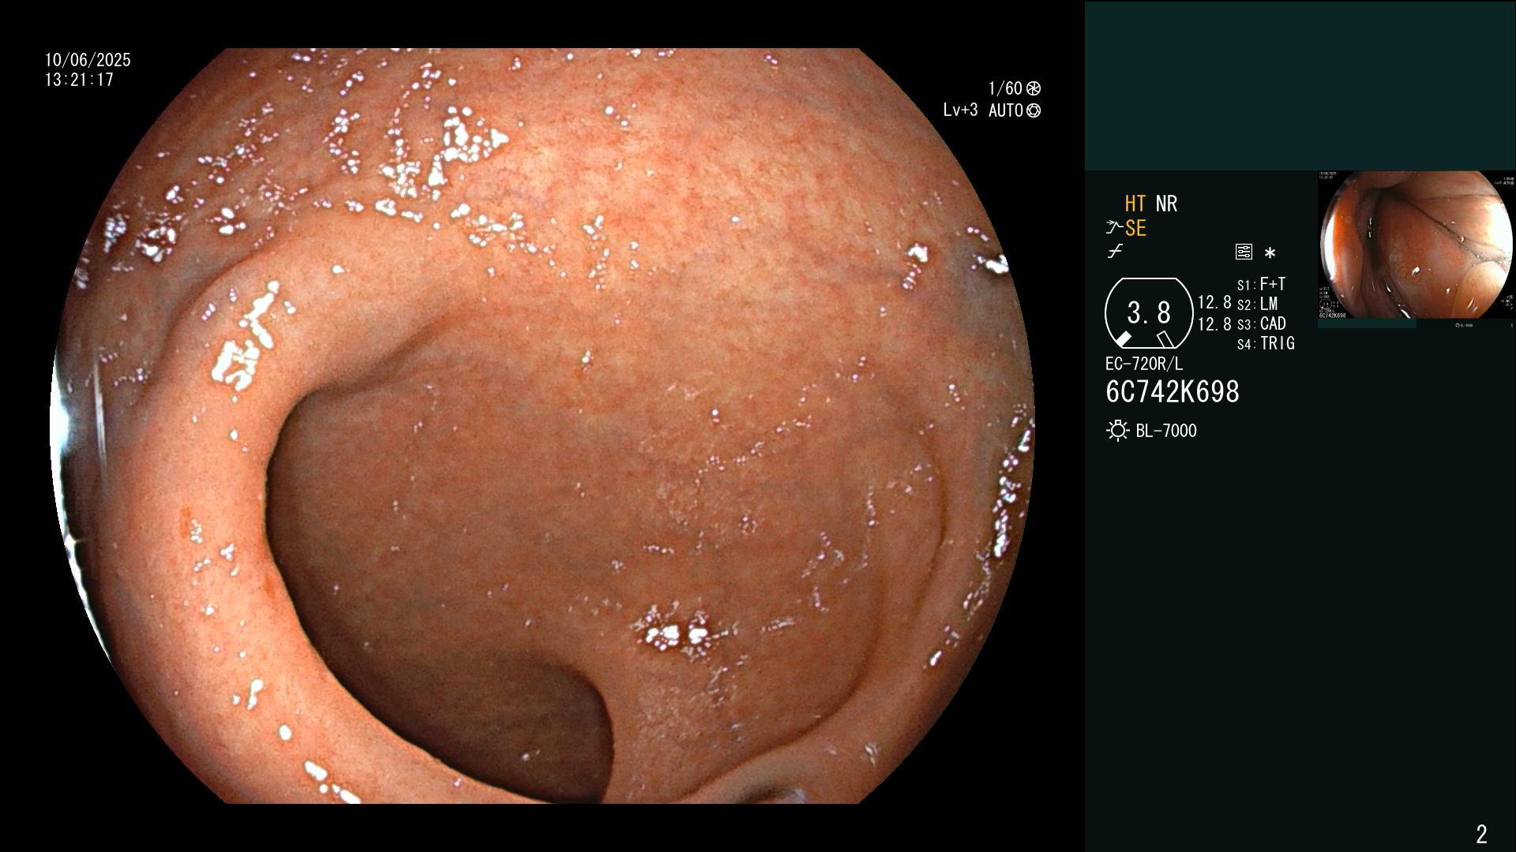Click the image settings sliders icon
1516x852 pixels.
point(1244,252)
